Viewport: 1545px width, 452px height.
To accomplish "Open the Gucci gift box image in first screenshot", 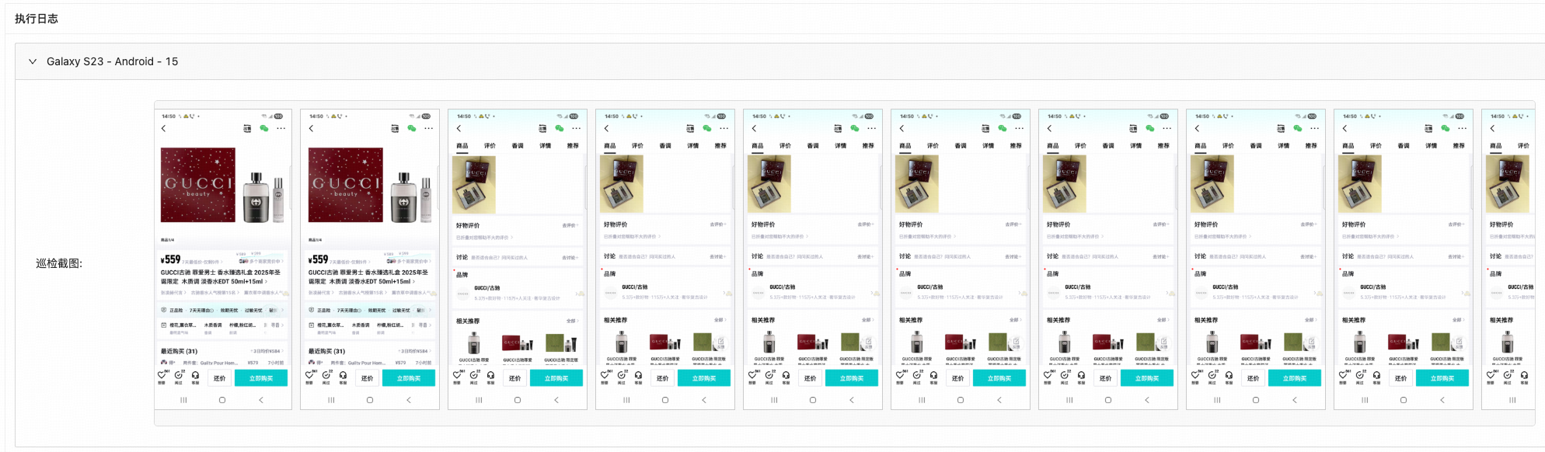I will [x=197, y=185].
